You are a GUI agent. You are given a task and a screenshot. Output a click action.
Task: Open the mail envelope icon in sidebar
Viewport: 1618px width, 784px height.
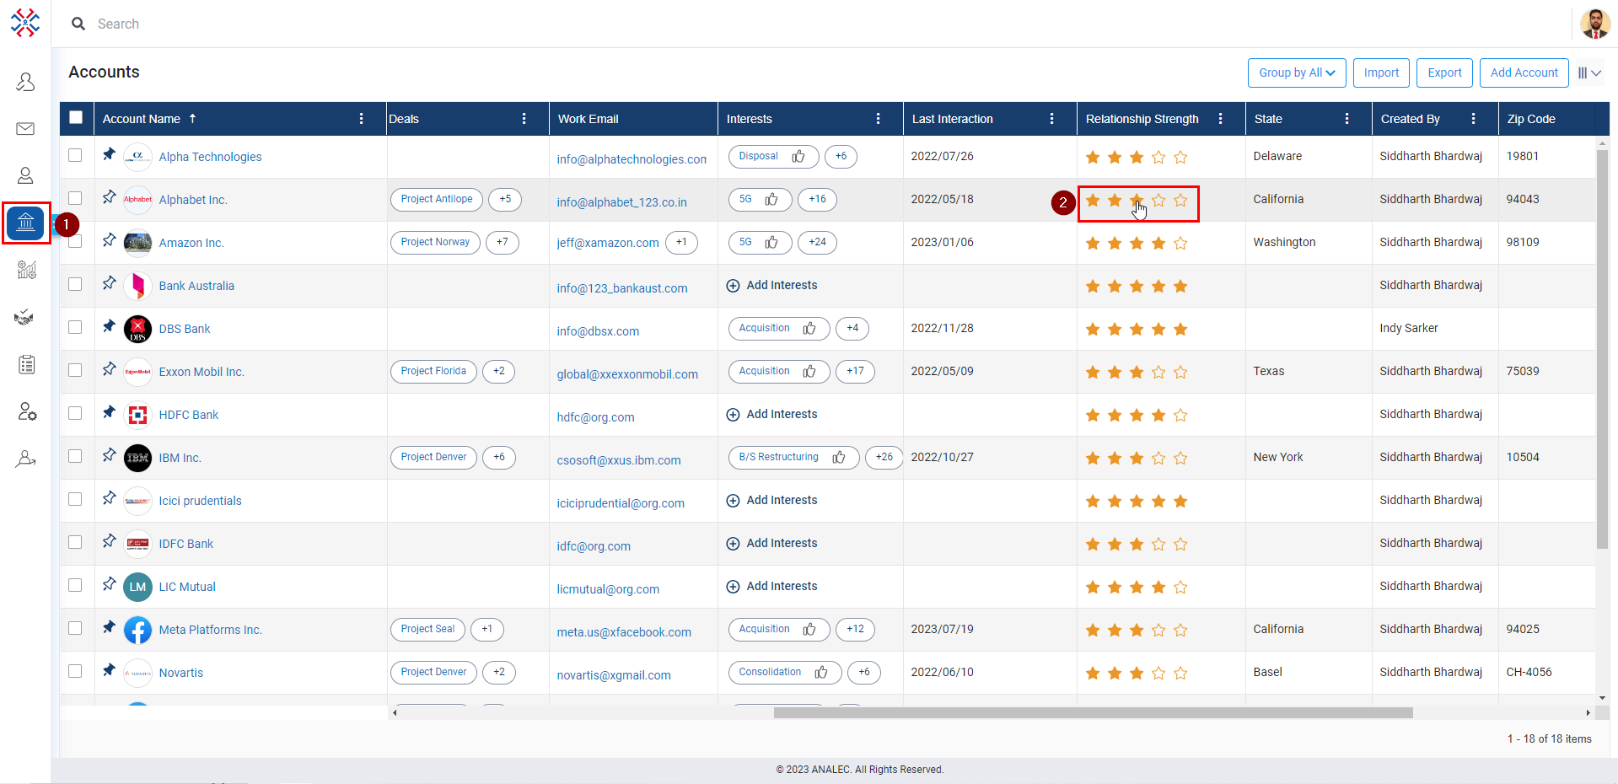25,129
